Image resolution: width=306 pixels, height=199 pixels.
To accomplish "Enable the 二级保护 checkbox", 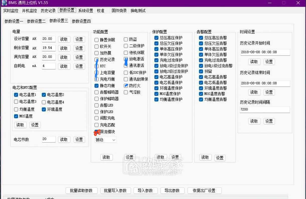I will [x=126, y=46].
